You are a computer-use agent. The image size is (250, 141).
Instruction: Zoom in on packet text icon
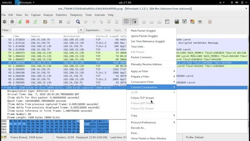click(x=144, y=22)
